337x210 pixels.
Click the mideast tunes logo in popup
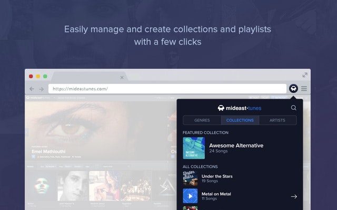tap(240, 108)
